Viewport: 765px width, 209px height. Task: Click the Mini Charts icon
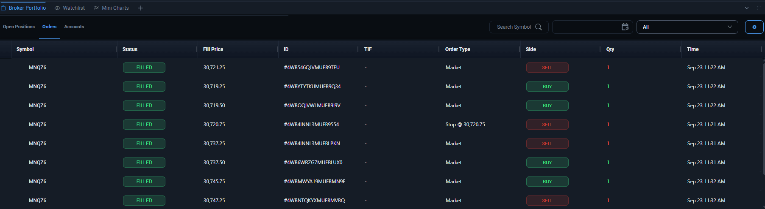[x=96, y=8]
